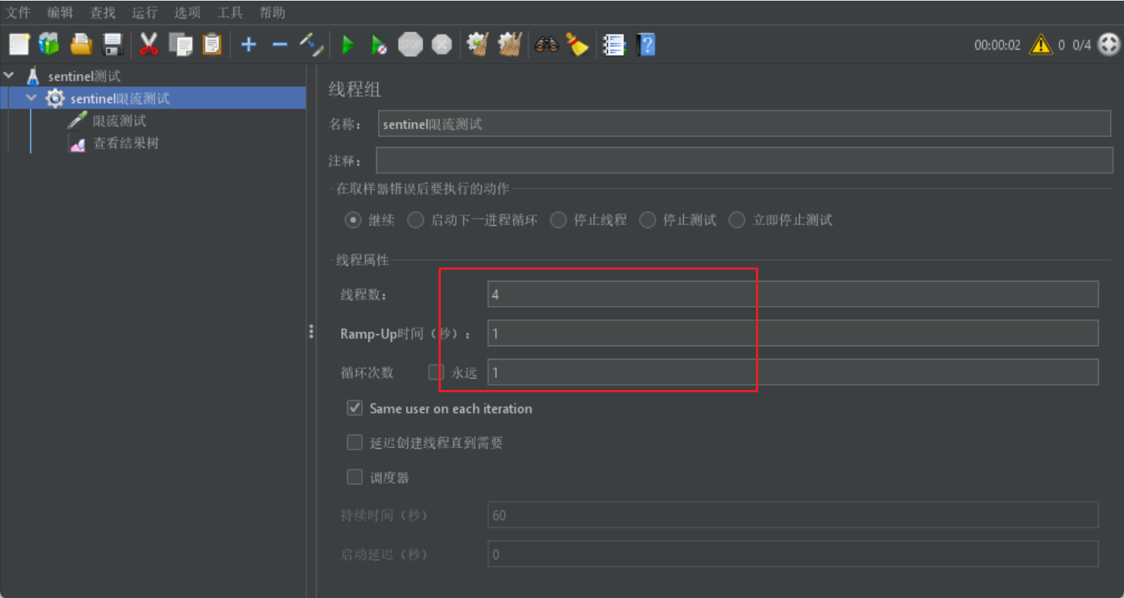Image resolution: width=1124 pixels, height=598 pixels.
Task: Click the 持续时间 field showing 60
Action: point(792,515)
